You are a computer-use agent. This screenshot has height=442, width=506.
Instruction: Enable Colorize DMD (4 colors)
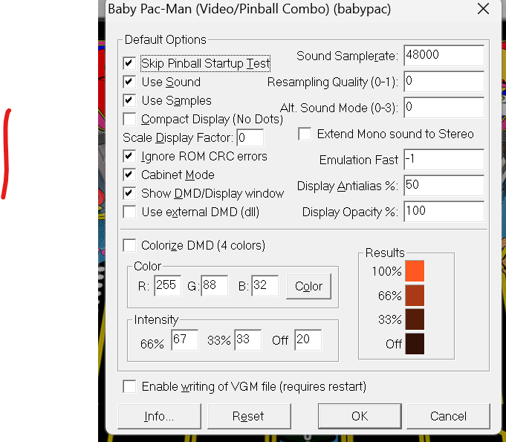coord(129,245)
